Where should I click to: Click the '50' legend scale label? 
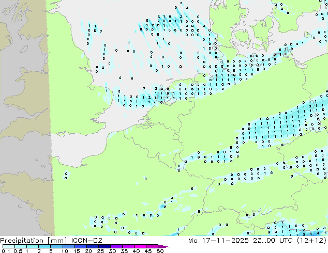coord(160,251)
